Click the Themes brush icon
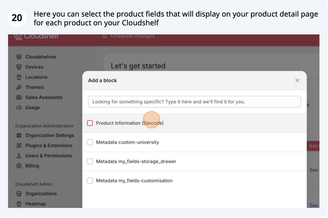328x218 pixels. [x=19, y=87]
